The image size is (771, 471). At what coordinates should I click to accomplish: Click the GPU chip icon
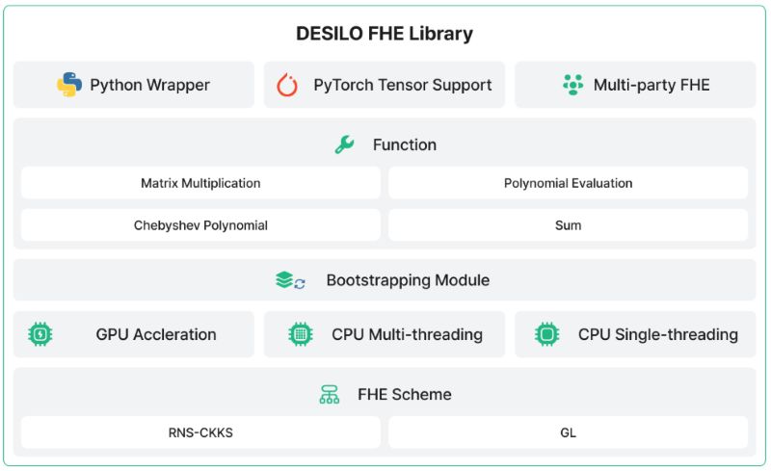point(40,334)
